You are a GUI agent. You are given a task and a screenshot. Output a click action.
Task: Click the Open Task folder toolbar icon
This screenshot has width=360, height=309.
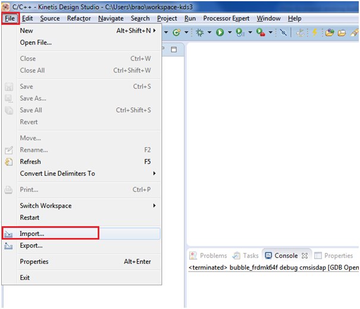click(342, 33)
